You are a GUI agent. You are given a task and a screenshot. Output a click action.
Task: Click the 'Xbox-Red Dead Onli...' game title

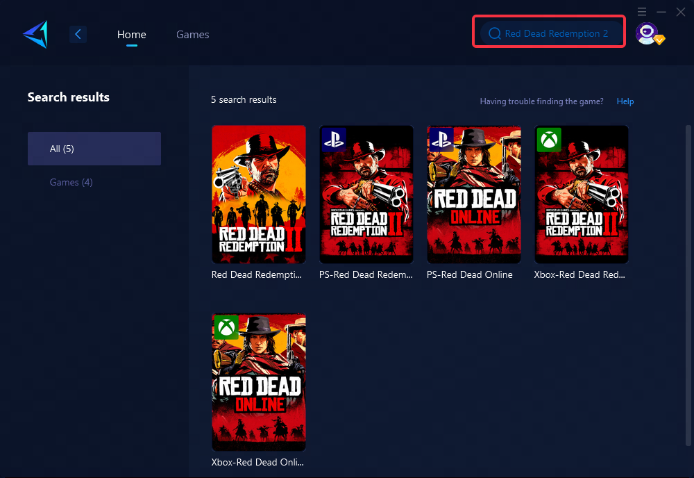pyautogui.click(x=257, y=462)
